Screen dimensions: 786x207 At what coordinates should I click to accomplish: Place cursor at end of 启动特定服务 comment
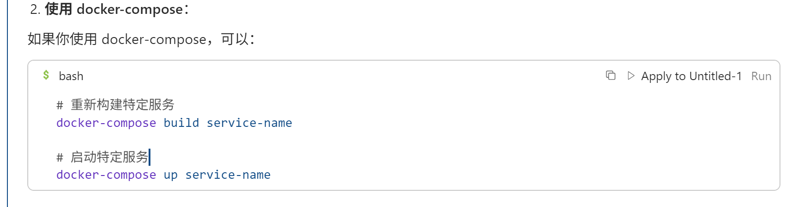[149, 157]
